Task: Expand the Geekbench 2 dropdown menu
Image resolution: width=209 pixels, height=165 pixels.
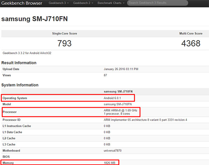Action: click(83, 3)
